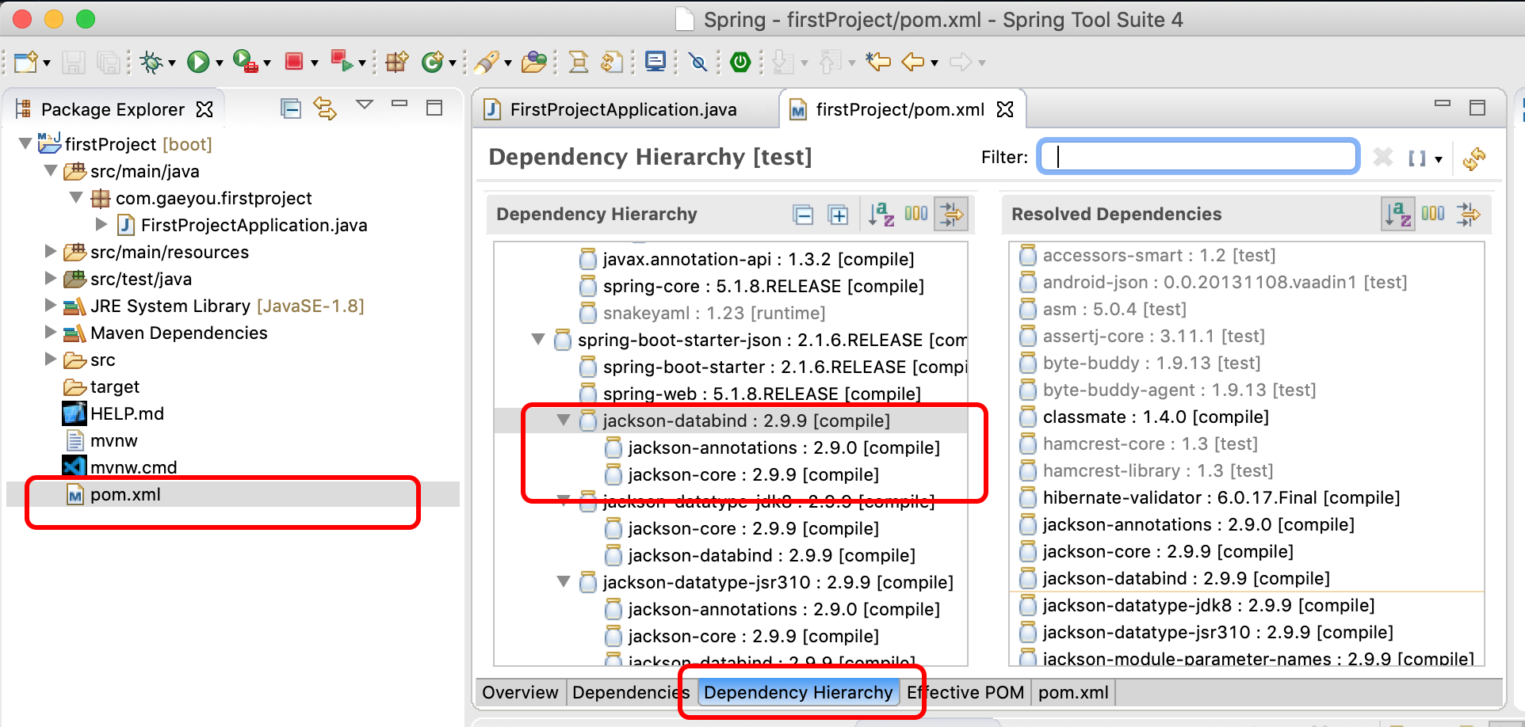Expand All in Dependency Hierarchy header
This screenshot has width=1525, height=727.
(x=838, y=215)
